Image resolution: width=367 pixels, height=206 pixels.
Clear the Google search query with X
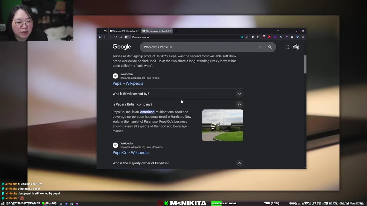[260, 47]
